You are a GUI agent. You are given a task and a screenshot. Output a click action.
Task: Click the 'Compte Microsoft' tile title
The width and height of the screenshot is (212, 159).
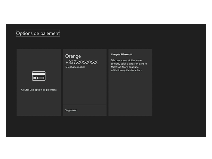tap(121, 54)
